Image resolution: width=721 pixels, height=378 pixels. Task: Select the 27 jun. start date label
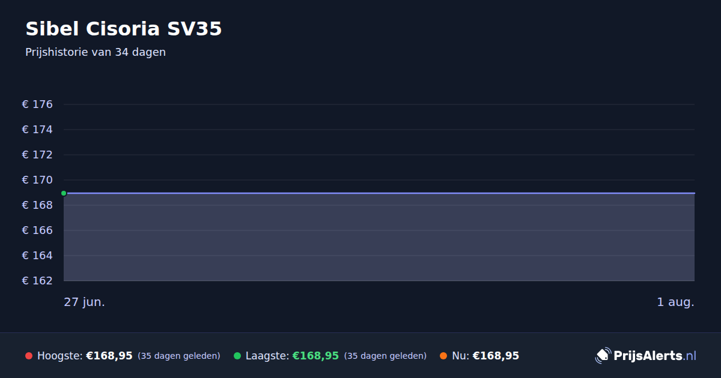point(85,302)
